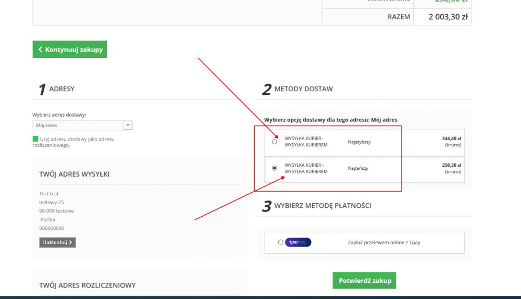This screenshot has height=299, width=521.
Task: Click the TWÓJ ADRES WYSYŁKI heading
Action: pyautogui.click(x=74, y=174)
